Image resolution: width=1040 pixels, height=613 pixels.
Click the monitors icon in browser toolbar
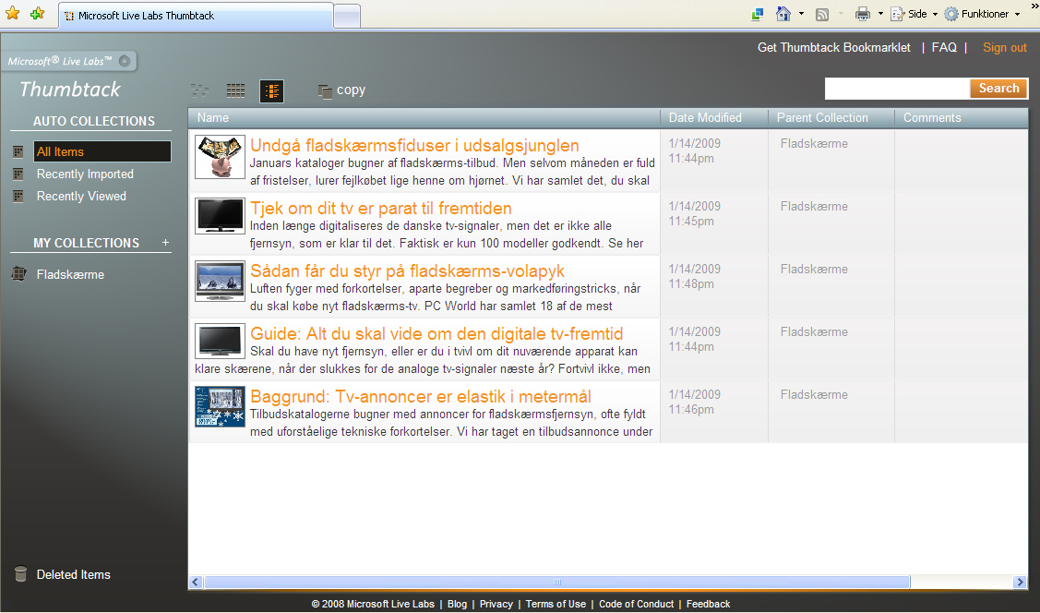[757, 14]
